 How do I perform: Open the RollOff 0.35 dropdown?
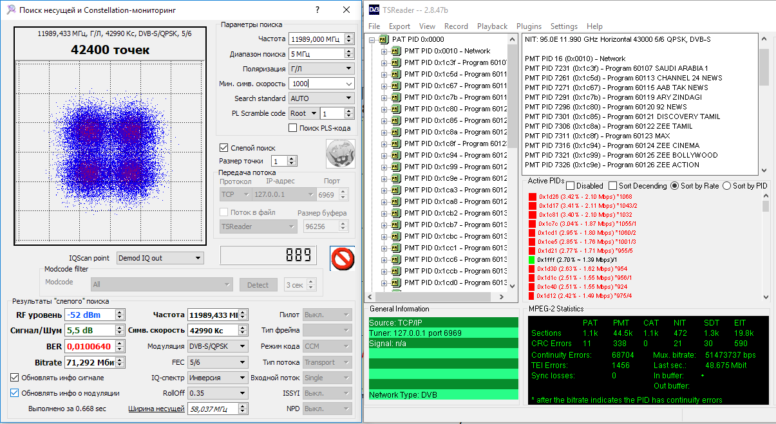pos(217,393)
